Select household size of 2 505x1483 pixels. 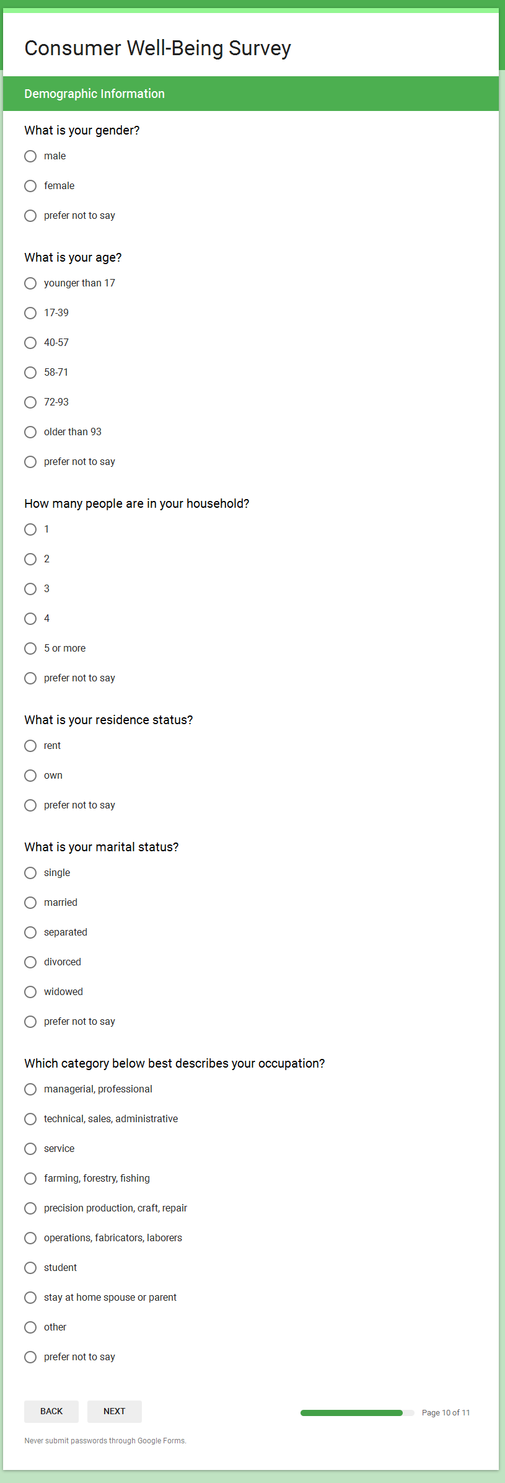click(x=30, y=559)
